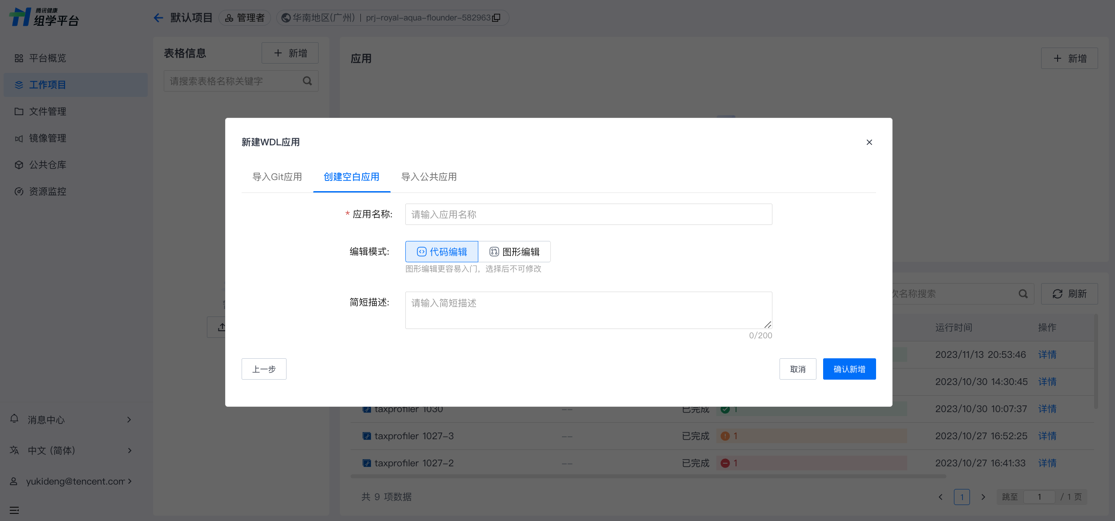1115x521 pixels.
Task: Select 图形编辑 editing mode
Action: tap(514, 252)
